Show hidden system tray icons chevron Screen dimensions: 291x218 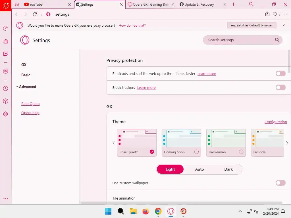(x=240, y=211)
